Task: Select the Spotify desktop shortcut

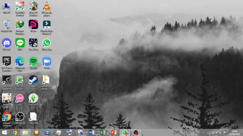Action: [33, 63]
